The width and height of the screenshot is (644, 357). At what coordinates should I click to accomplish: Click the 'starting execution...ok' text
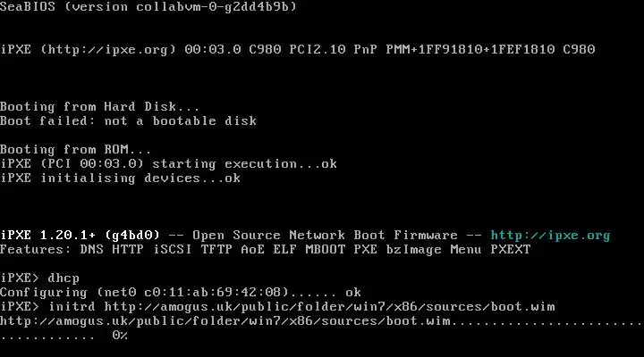pyautogui.click(x=245, y=164)
